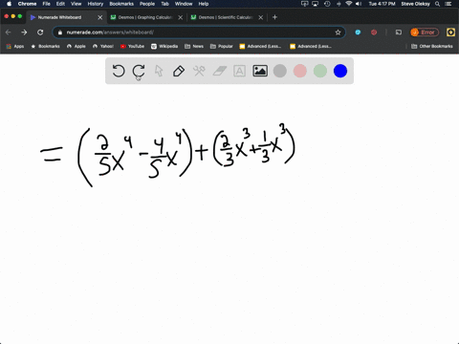
Task: Open the Steve Oleksy user menu
Action: (x=415, y=4)
